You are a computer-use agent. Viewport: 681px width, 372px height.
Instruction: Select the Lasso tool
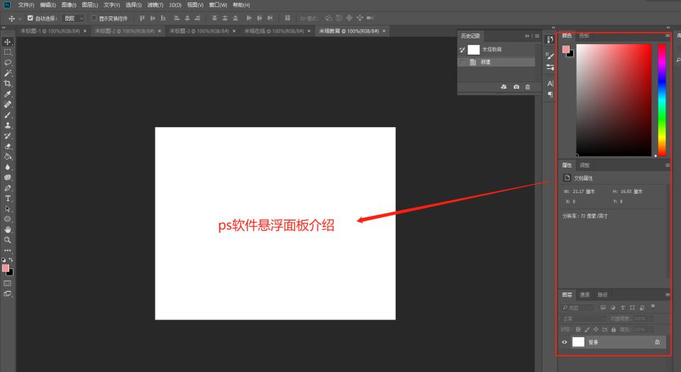click(7, 62)
